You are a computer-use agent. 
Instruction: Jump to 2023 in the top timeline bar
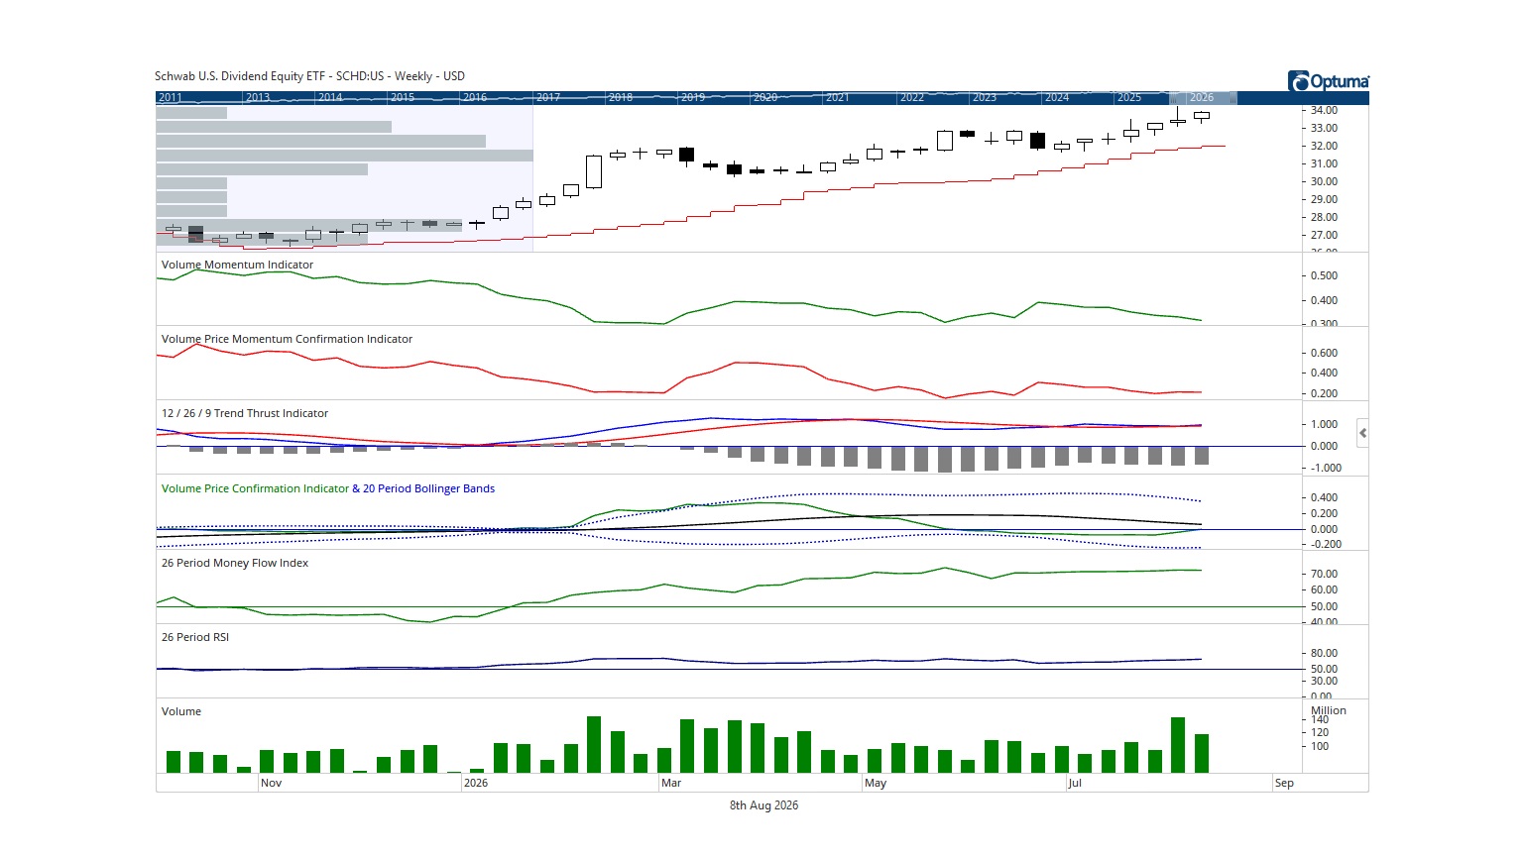coord(985,98)
